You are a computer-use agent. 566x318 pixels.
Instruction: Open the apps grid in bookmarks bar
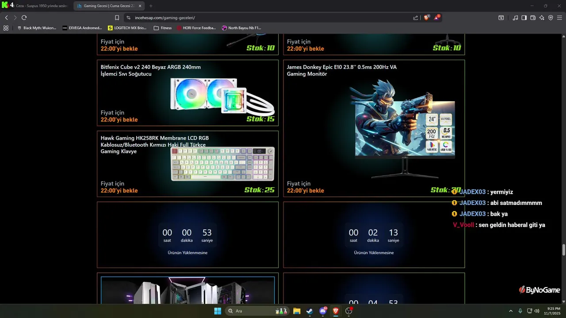coord(6,28)
